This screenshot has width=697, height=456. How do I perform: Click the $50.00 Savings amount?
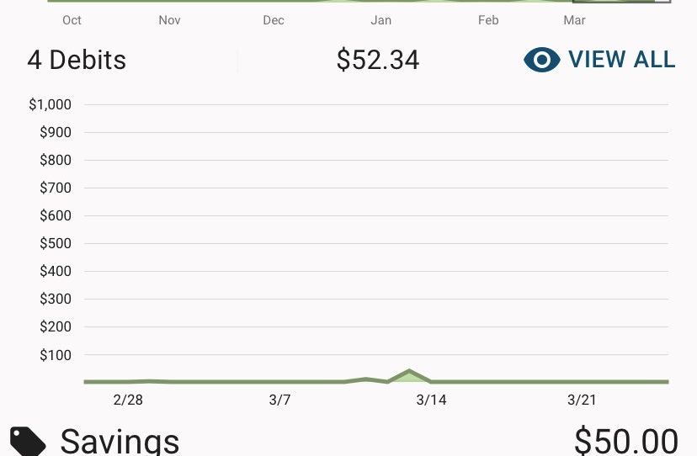[626, 442]
